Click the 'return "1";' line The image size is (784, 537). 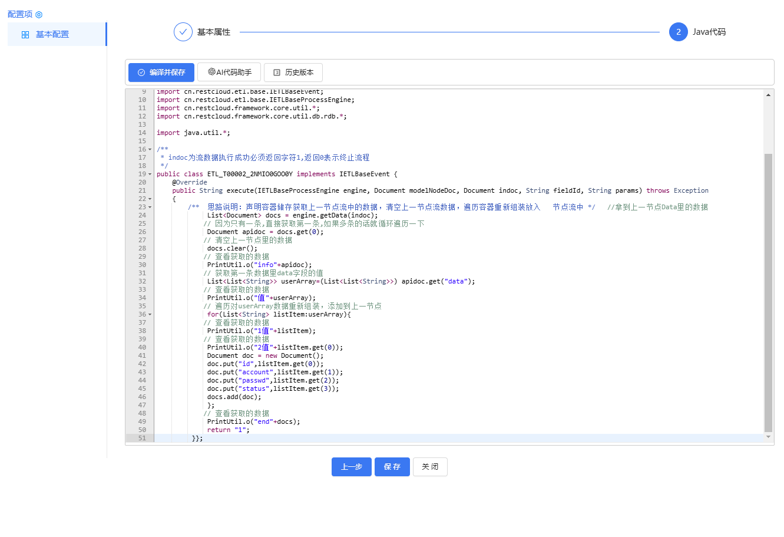click(x=229, y=430)
